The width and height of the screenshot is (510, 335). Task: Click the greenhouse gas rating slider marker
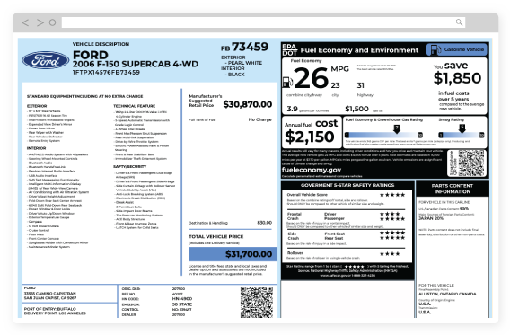pyautogui.click(x=397, y=128)
